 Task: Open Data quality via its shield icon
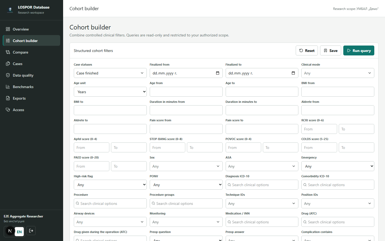click(x=8, y=75)
